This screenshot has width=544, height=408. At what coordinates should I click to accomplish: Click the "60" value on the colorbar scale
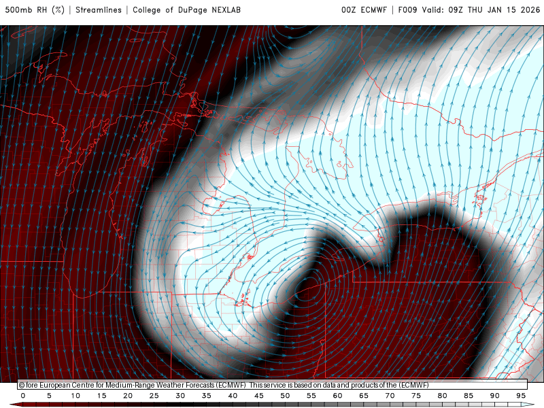[x=337, y=396]
